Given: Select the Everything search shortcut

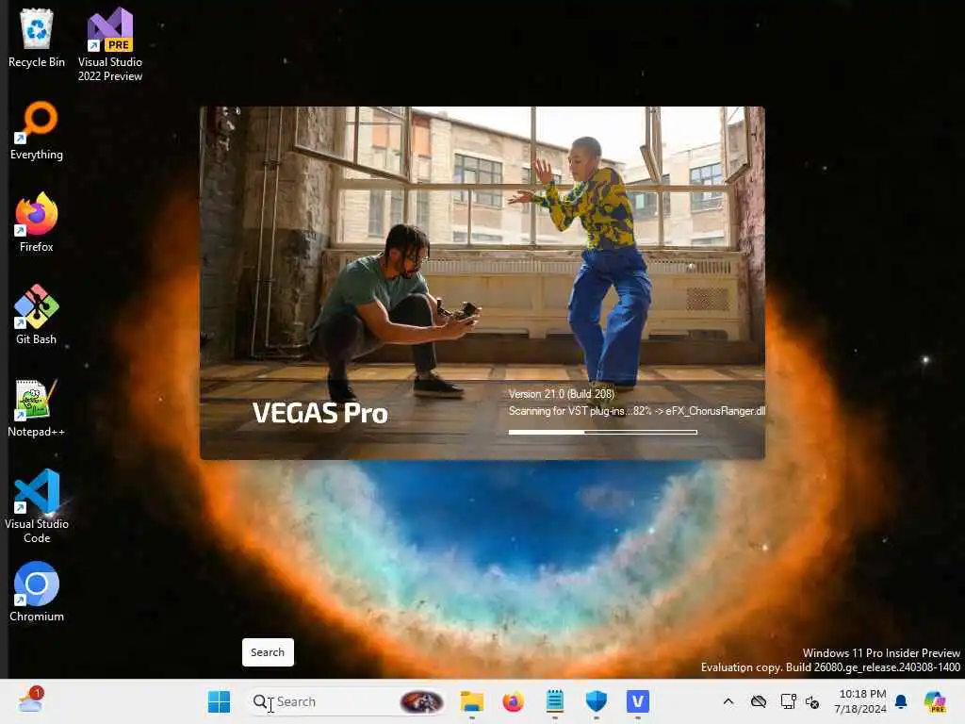Looking at the screenshot, I should [x=37, y=130].
